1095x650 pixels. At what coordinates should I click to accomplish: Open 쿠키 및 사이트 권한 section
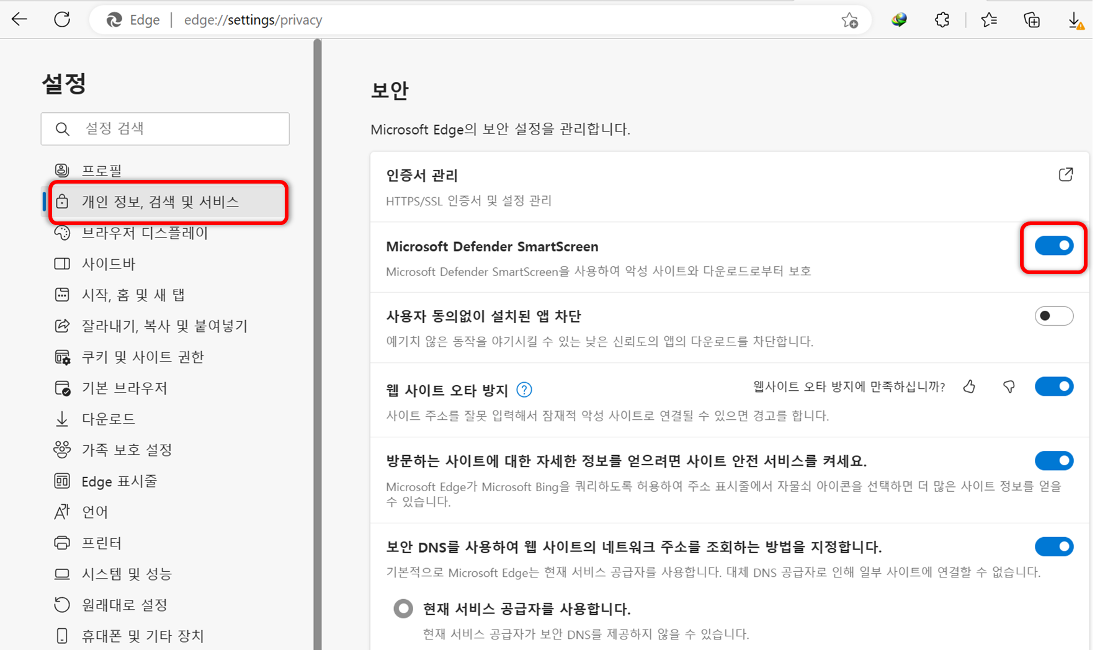164,357
